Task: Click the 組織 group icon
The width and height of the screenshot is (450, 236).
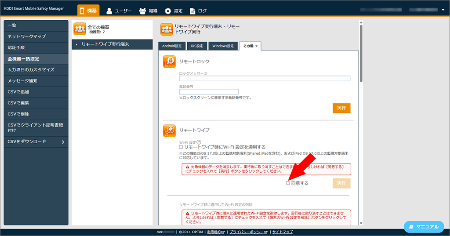Action: [142, 11]
